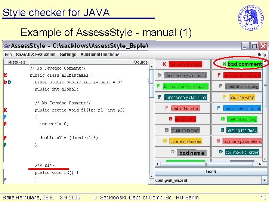Click the 'int var1= 0;' code line

tap(54, 124)
